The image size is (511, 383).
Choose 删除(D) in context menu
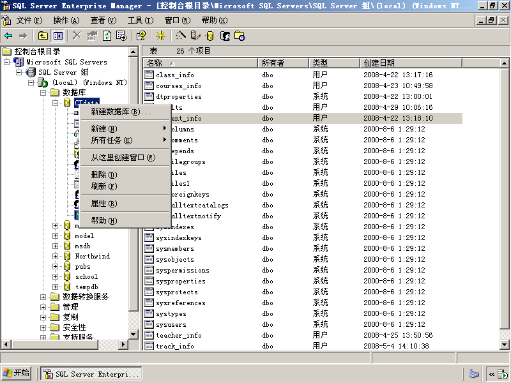125,175
